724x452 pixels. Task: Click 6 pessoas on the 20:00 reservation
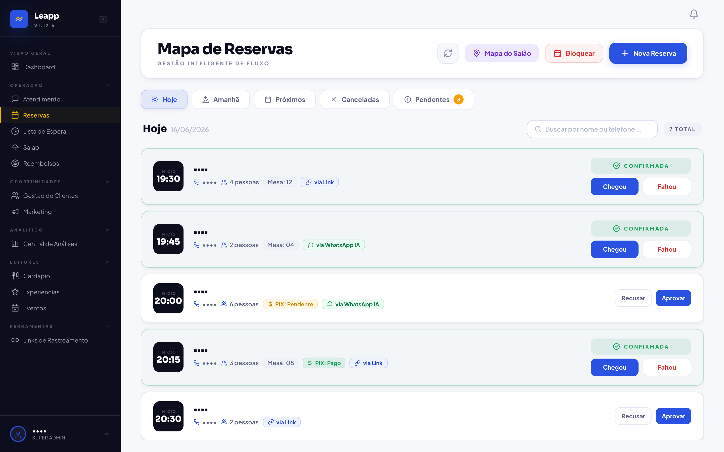(x=240, y=304)
